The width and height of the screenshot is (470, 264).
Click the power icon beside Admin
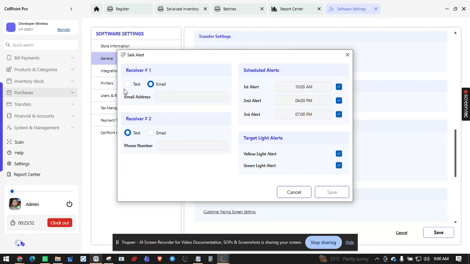click(70, 204)
